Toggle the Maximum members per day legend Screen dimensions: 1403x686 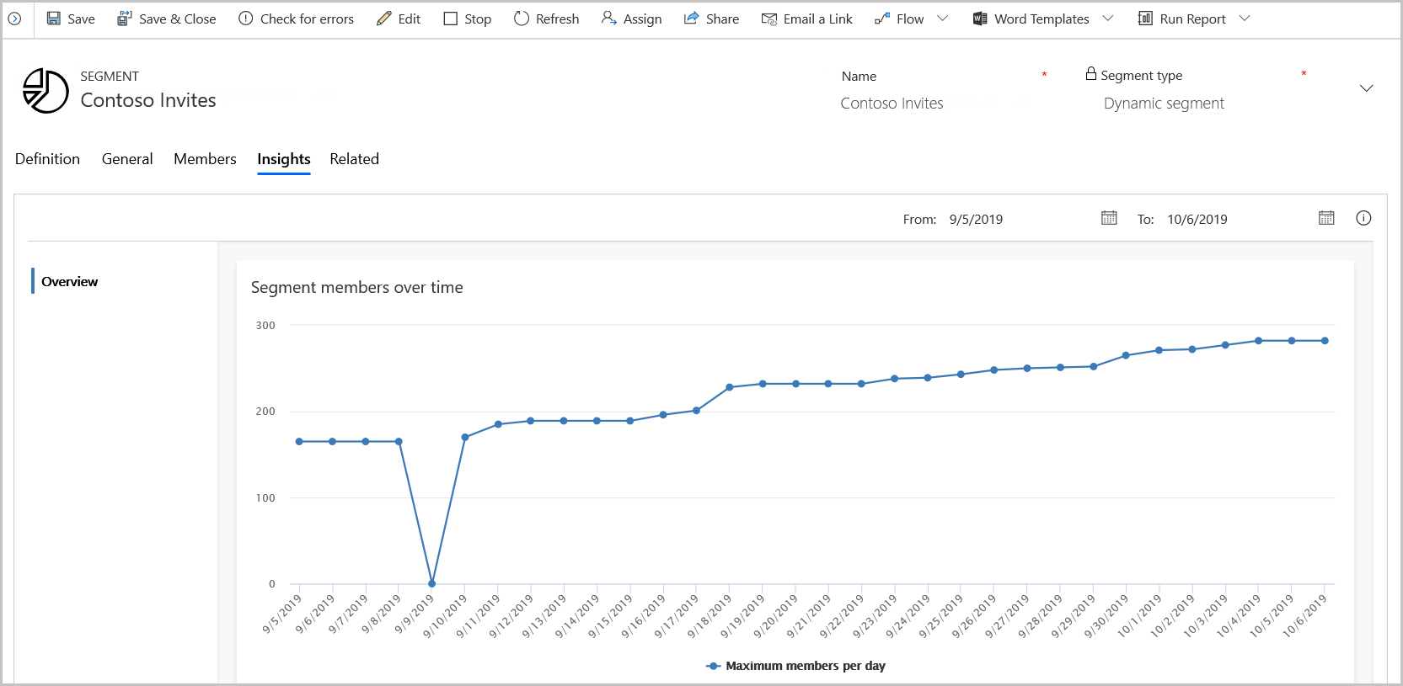(795, 666)
